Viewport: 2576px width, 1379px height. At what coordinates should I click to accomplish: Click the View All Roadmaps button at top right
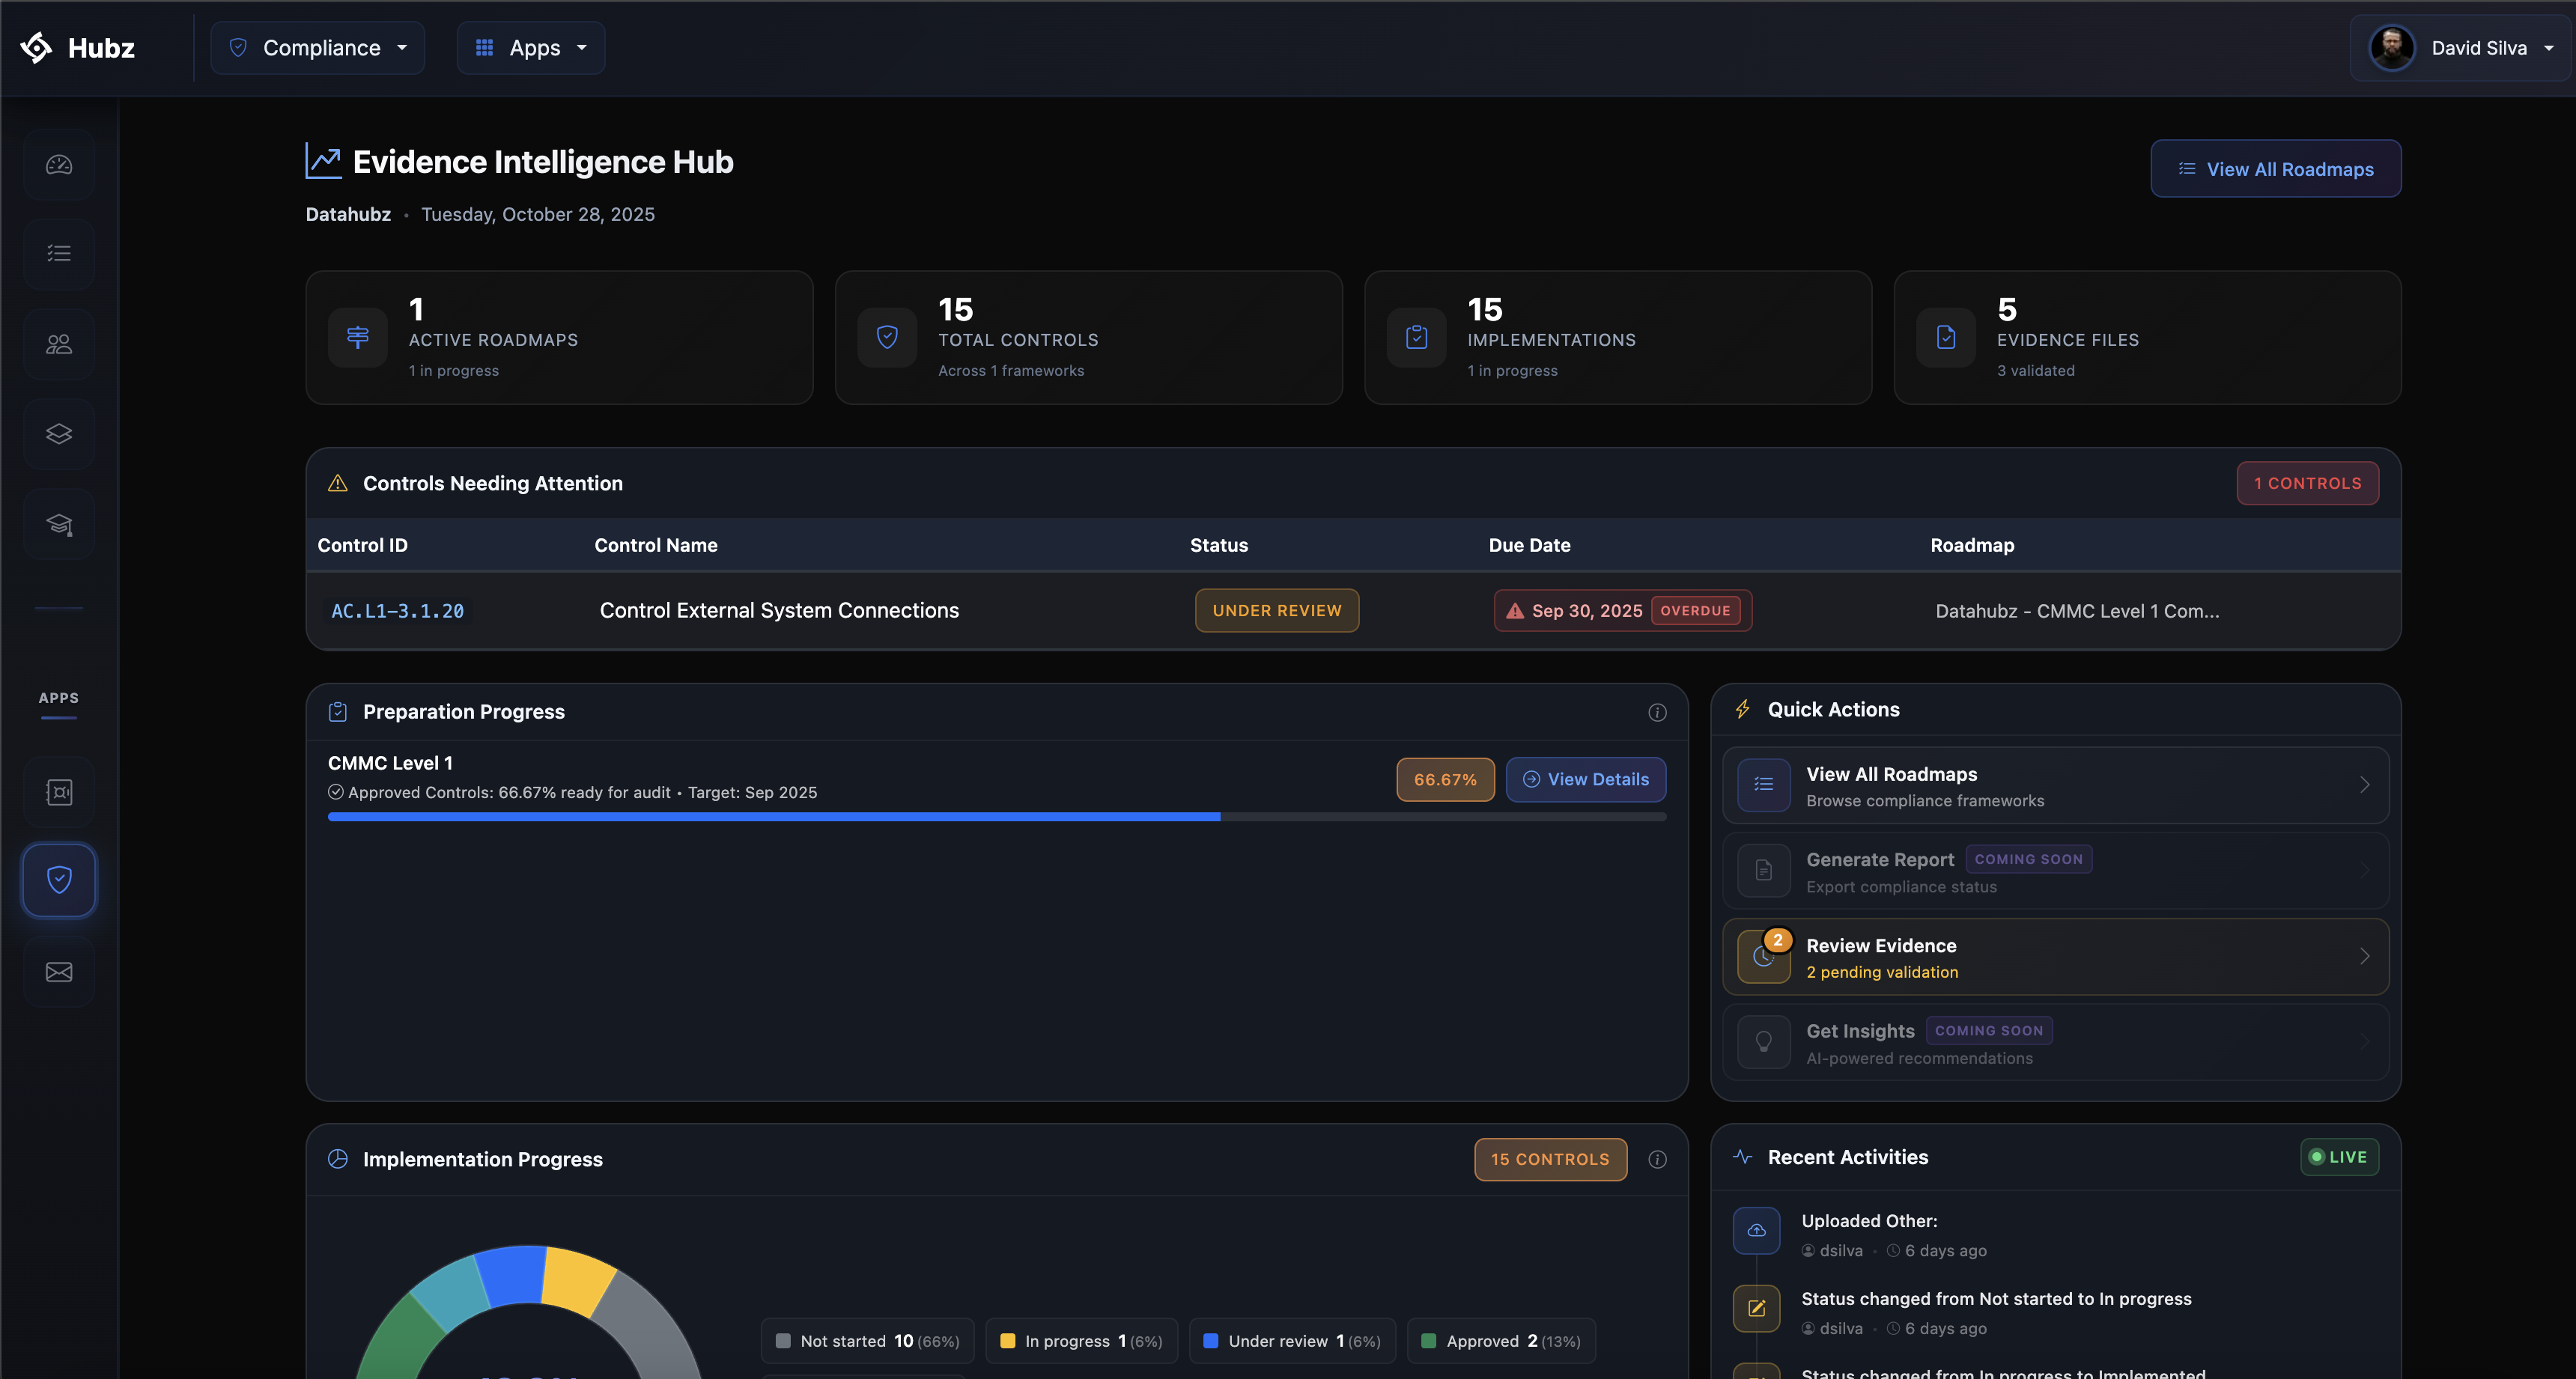(x=2275, y=168)
